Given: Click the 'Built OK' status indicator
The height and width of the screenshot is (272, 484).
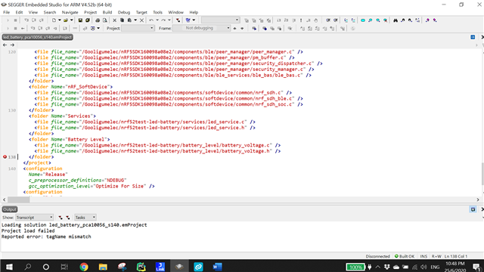Looking at the screenshot, I should click(405, 256).
